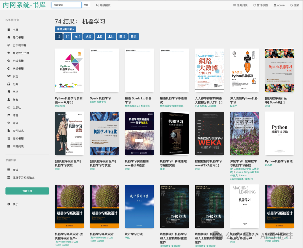Sort by author A to Z
303x248 pixels.
pos(100,36)
